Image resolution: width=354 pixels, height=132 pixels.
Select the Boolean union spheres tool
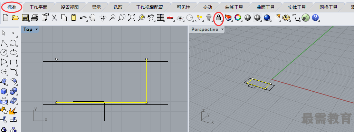14,91
